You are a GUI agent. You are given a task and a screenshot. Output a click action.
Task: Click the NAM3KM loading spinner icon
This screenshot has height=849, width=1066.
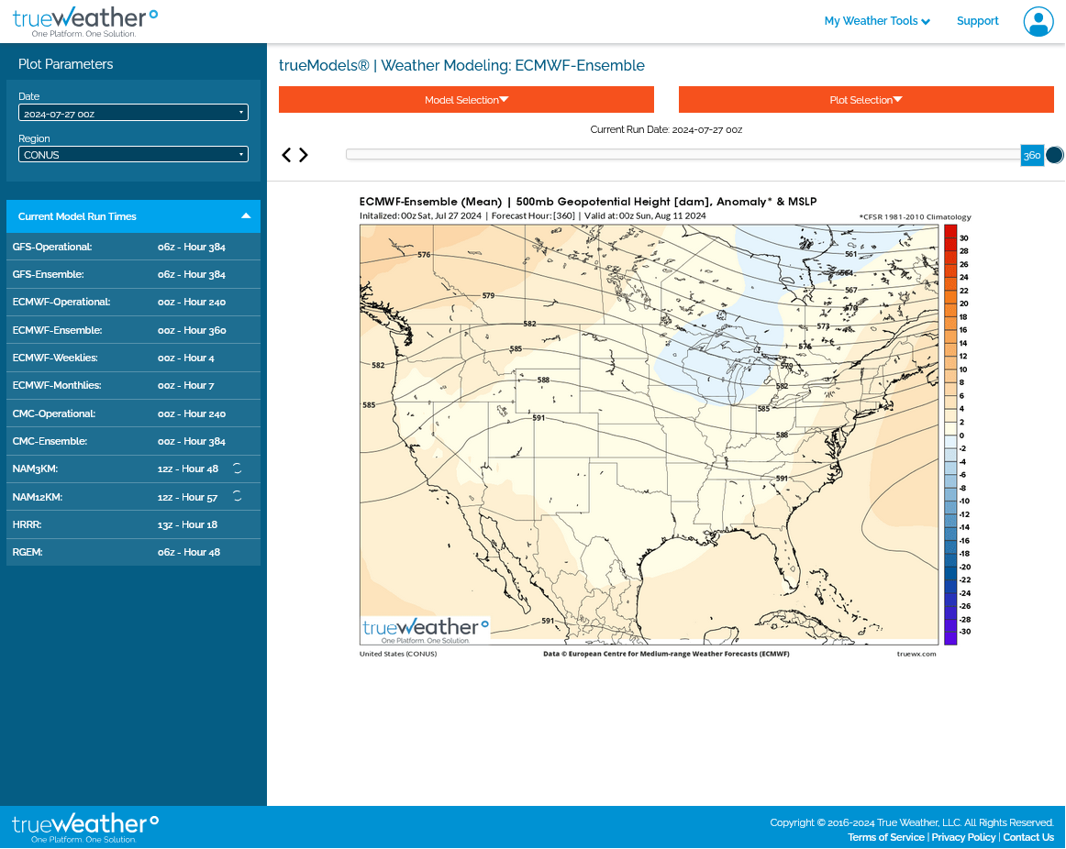[x=238, y=469]
